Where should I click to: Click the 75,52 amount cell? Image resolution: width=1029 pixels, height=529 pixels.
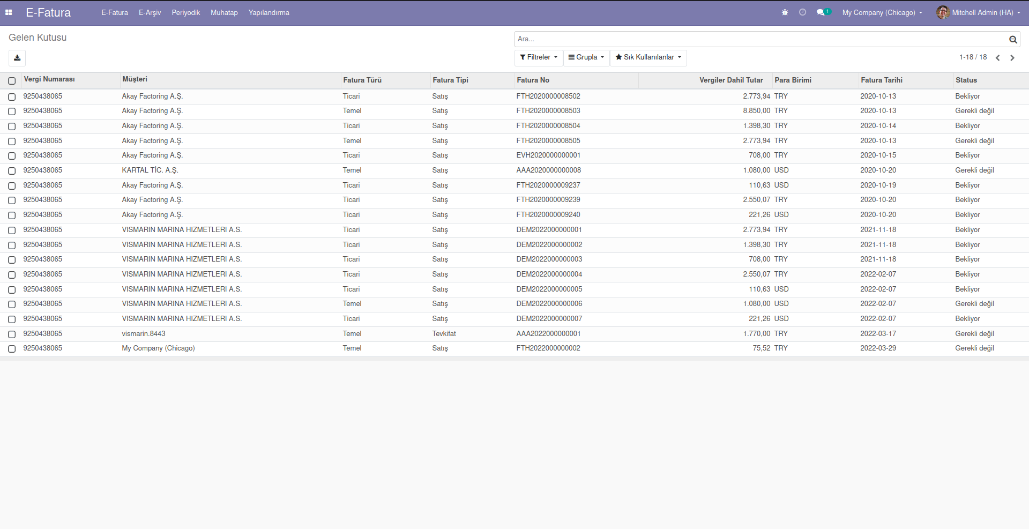(x=762, y=348)
